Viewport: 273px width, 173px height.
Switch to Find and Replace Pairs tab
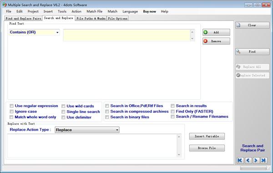23,19
